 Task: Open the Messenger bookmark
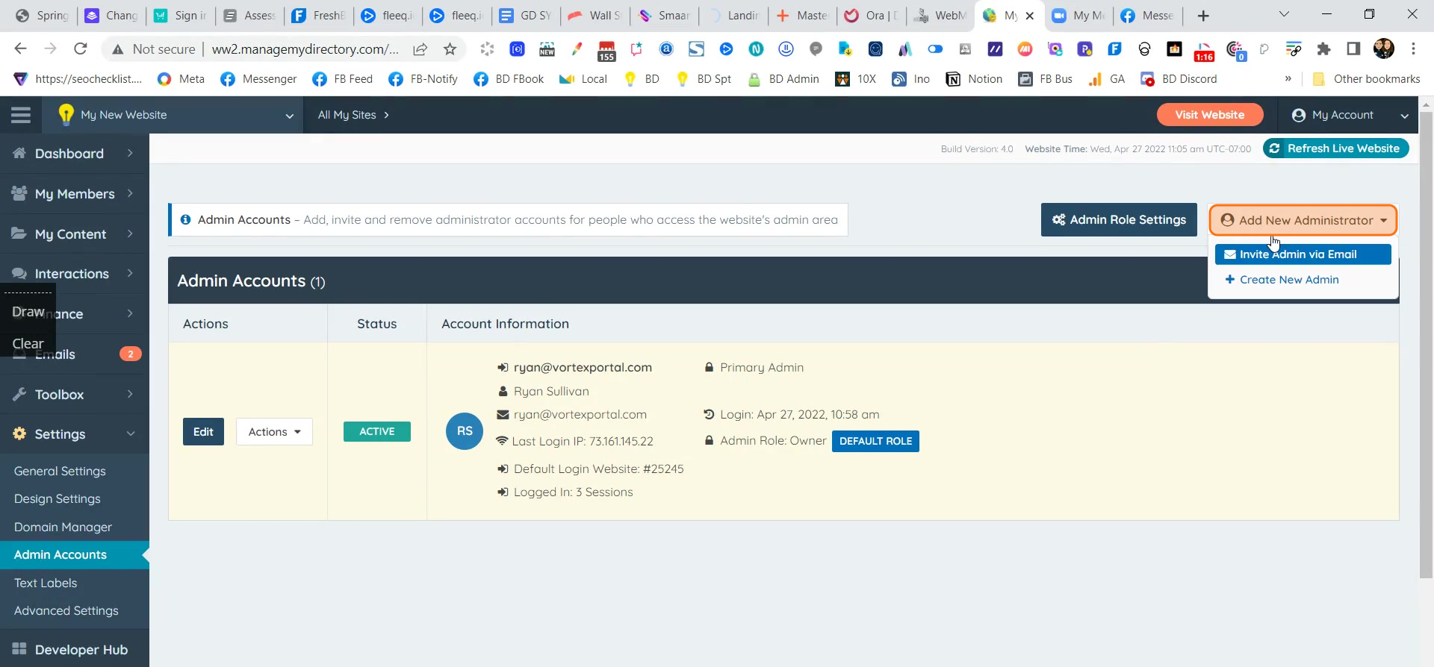[x=258, y=79]
